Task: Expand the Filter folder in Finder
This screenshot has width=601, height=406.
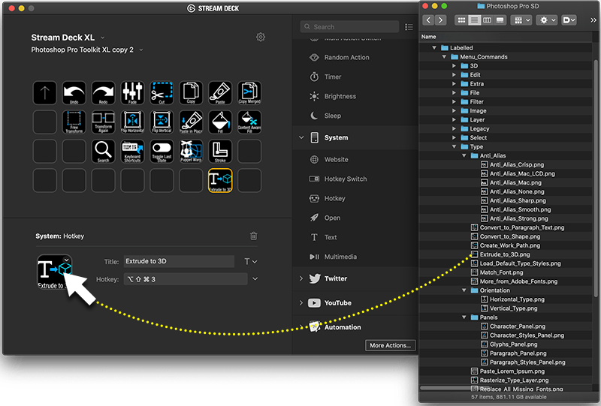Action: pos(454,102)
